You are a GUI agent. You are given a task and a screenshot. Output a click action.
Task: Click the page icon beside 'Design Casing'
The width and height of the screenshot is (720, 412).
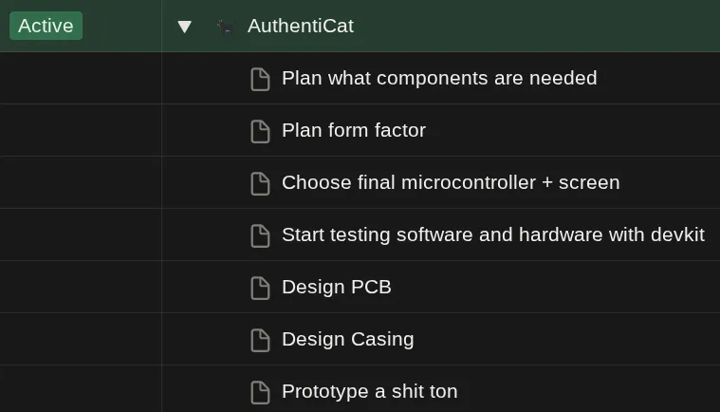coord(260,340)
